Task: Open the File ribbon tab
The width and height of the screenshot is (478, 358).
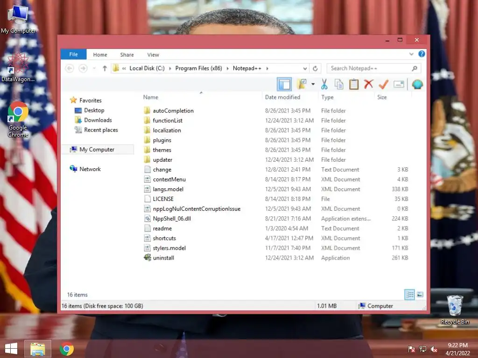Action: [x=73, y=55]
